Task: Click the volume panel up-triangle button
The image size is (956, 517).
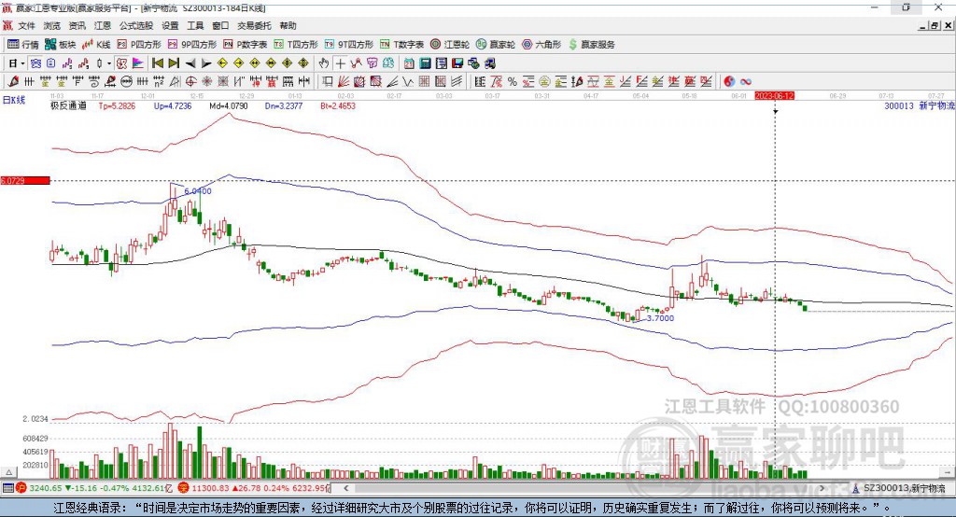Action: tap(8, 472)
